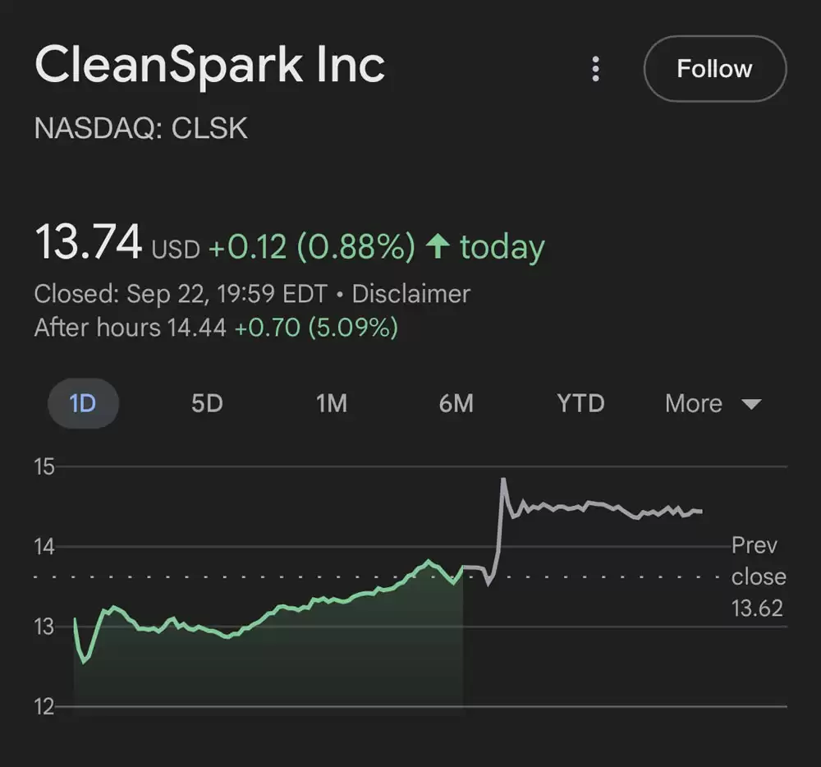Switch to the 5D time range
821x767 pixels.
point(208,403)
